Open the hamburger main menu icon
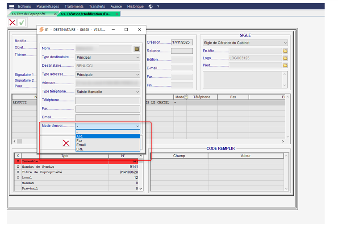The height and width of the screenshot is (230, 338). pos(12,7)
